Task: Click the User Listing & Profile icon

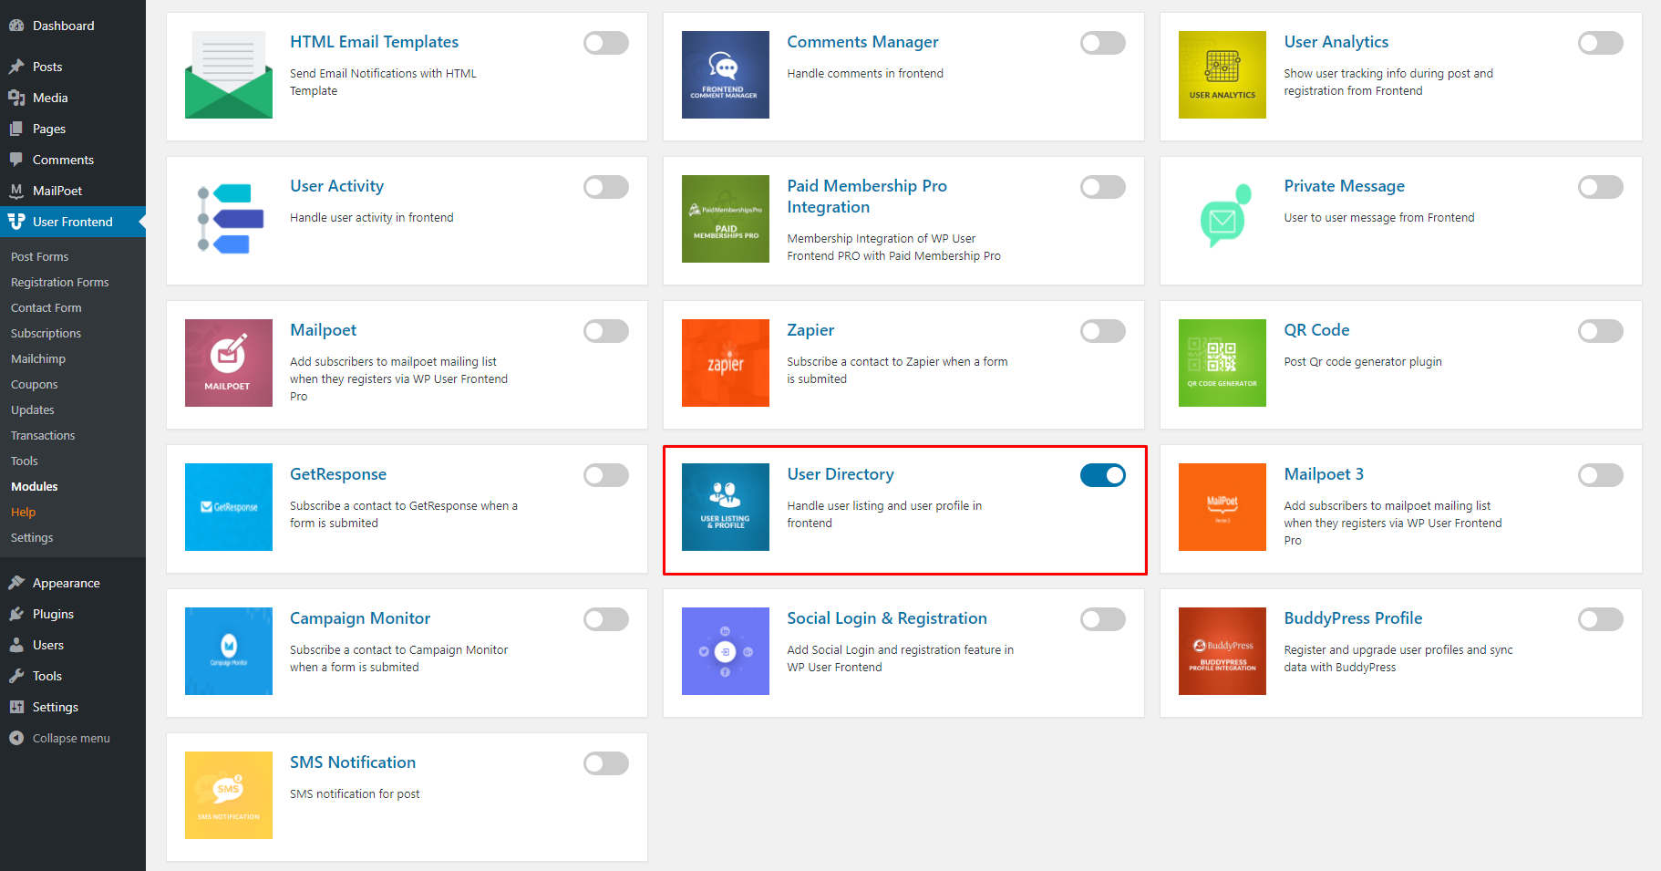Action: coord(726,507)
